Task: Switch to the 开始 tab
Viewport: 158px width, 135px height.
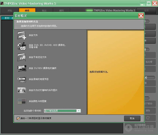Action: point(10,11)
